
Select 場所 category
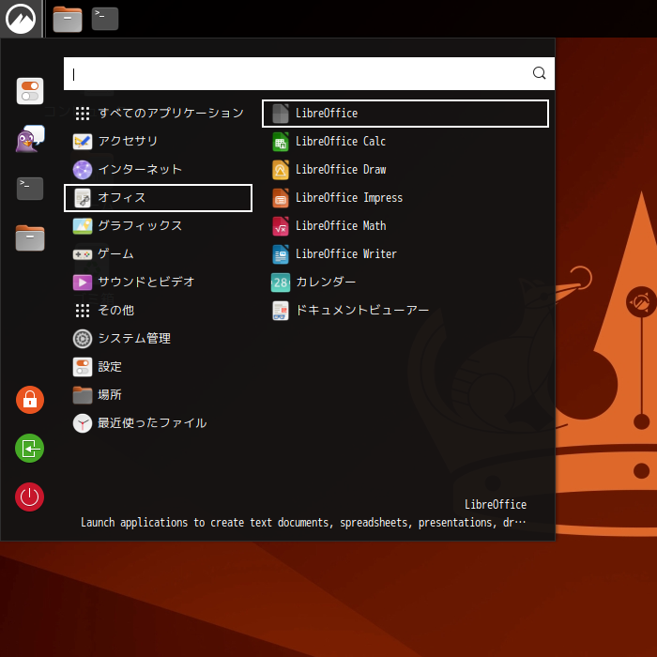click(158, 395)
